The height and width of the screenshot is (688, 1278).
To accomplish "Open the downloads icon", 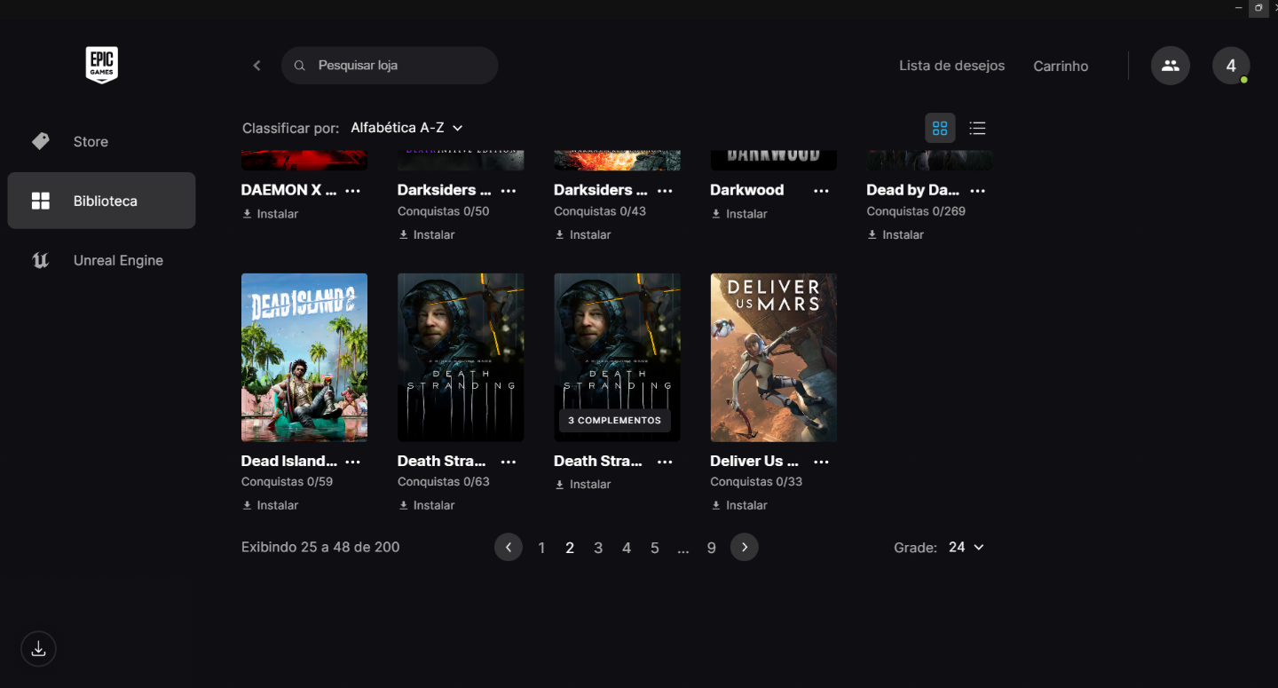I will pyautogui.click(x=38, y=649).
